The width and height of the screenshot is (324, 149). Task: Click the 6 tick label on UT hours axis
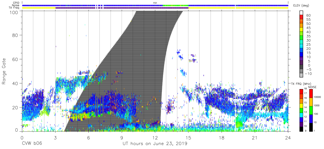(x=88, y=137)
